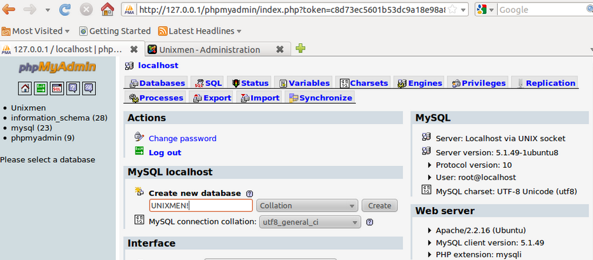
Task: Open the Engines tab
Action: click(x=419, y=83)
